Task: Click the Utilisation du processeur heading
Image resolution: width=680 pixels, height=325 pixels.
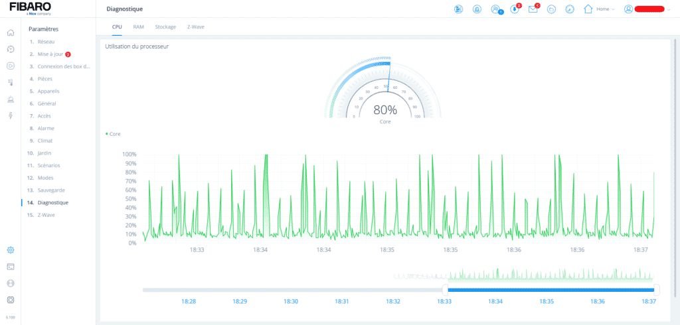Action: click(x=137, y=46)
